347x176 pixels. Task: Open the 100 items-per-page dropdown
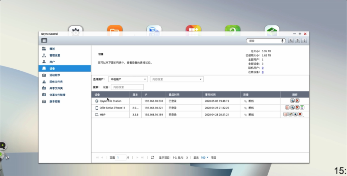point(204,157)
